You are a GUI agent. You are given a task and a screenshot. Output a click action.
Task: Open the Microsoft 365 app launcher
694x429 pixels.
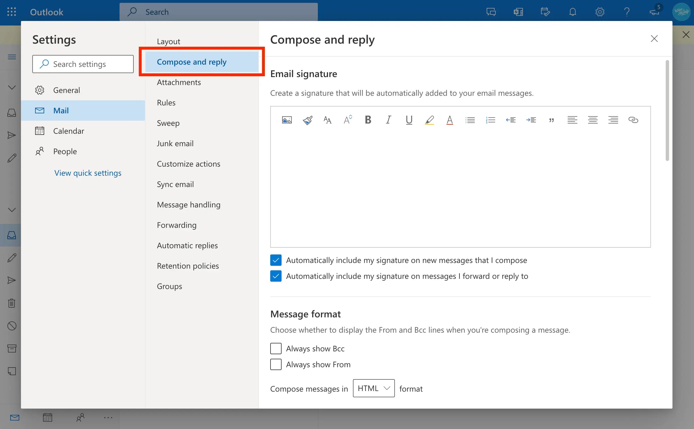point(11,12)
